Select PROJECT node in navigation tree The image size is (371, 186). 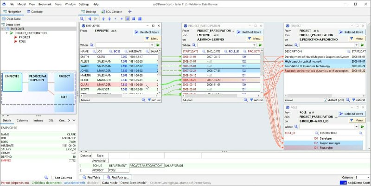point(25,37)
